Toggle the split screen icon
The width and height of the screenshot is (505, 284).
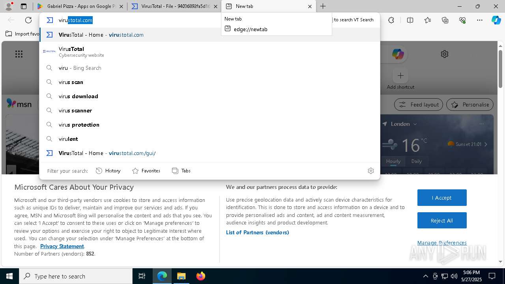(x=410, y=20)
